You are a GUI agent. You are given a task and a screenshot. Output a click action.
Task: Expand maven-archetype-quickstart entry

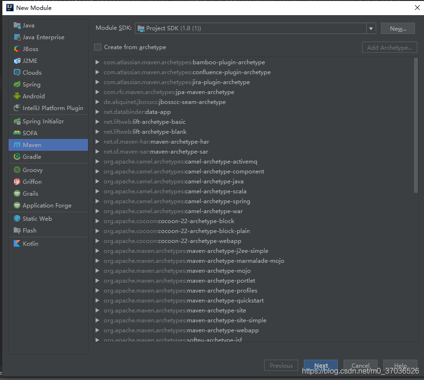click(x=97, y=301)
